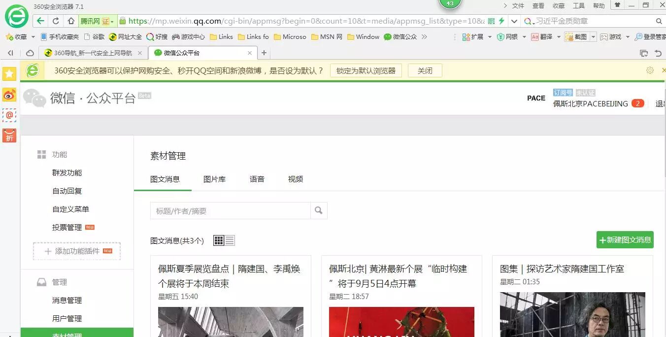
Task: Select the 图片库 tab
Action: pyautogui.click(x=215, y=179)
